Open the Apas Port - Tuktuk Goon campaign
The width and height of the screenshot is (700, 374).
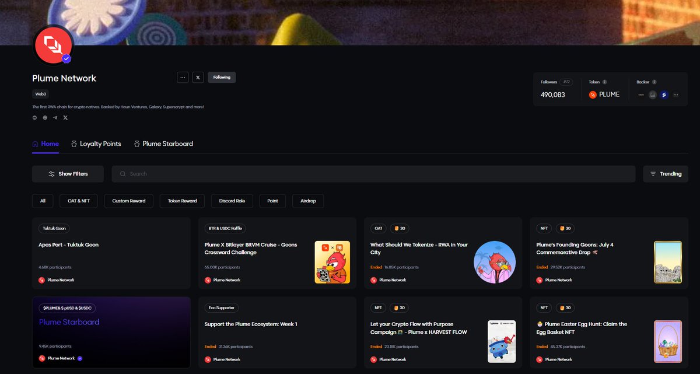(x=68, y=245)
